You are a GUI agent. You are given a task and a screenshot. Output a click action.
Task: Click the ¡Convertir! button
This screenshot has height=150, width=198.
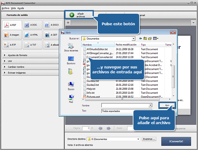point(176,141)
